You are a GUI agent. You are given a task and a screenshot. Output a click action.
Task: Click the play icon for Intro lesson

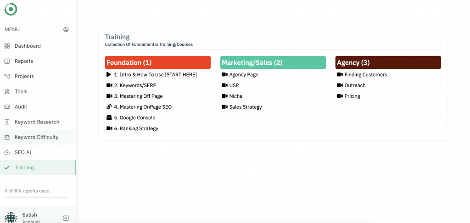pos(109,74)
